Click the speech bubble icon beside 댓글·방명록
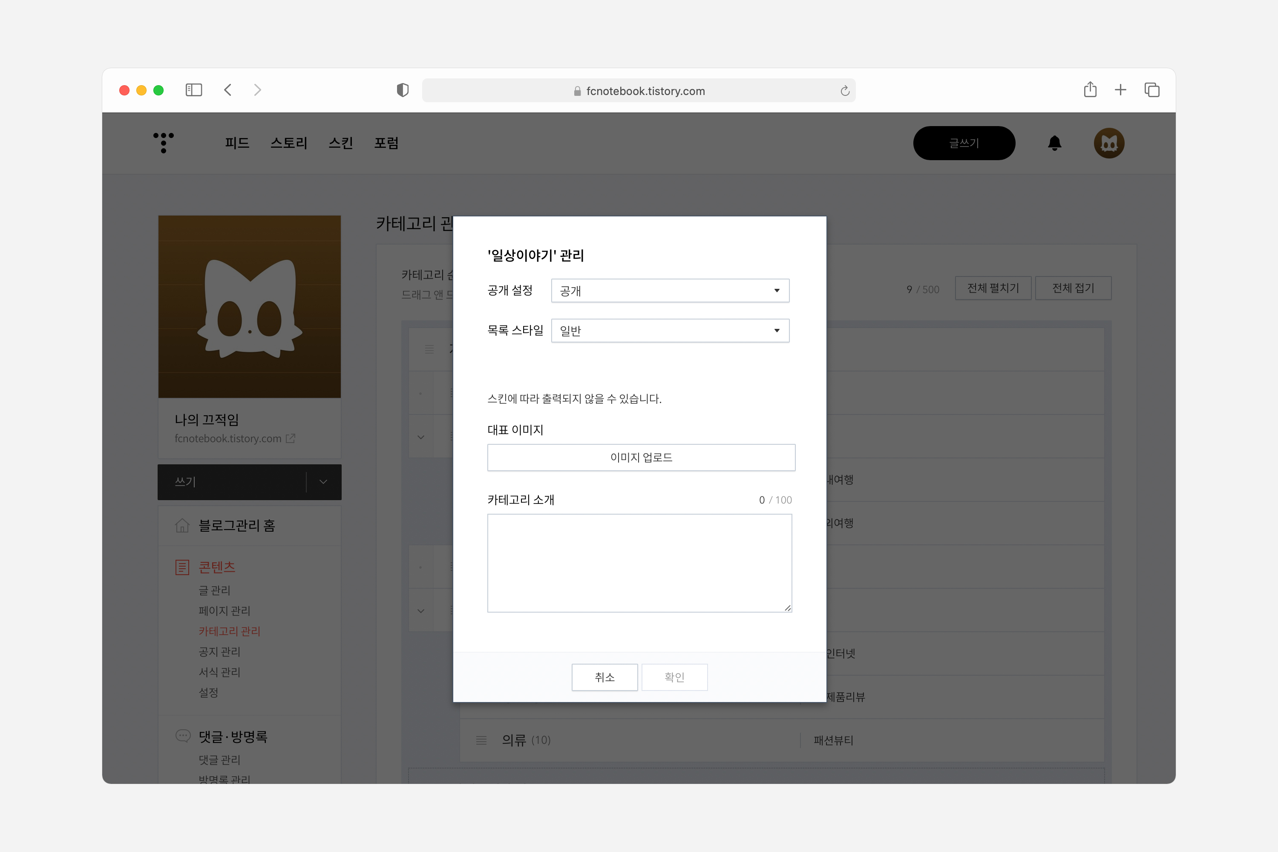 [183, 736]
